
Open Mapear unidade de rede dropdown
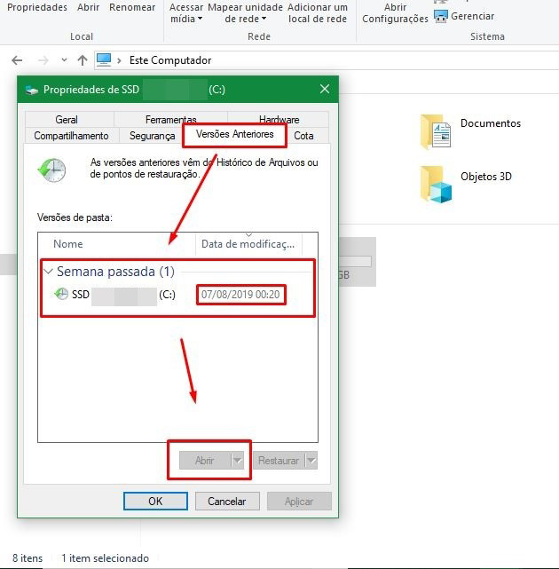point(245,13)
